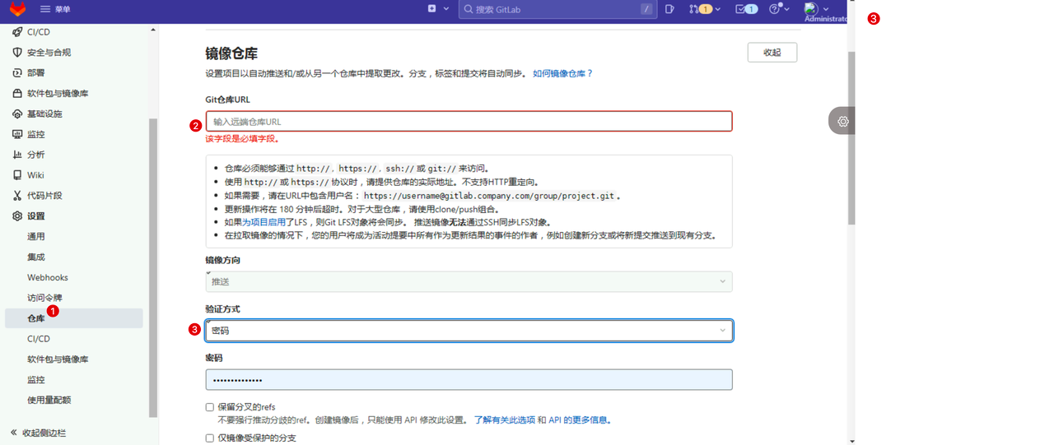Viewport: 1054px width, 445px height.
Task: Open the merge requests icon in top bar
Action: point(694,9)
